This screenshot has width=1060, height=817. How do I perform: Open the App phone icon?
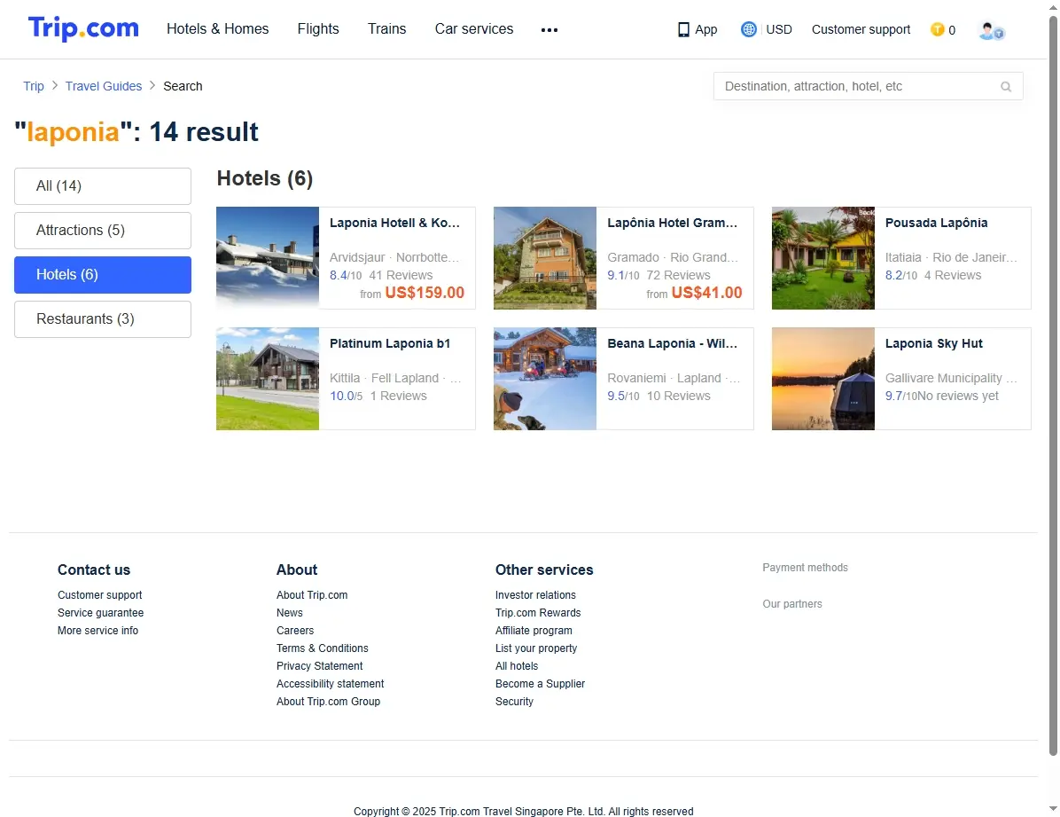click(683, 30)
